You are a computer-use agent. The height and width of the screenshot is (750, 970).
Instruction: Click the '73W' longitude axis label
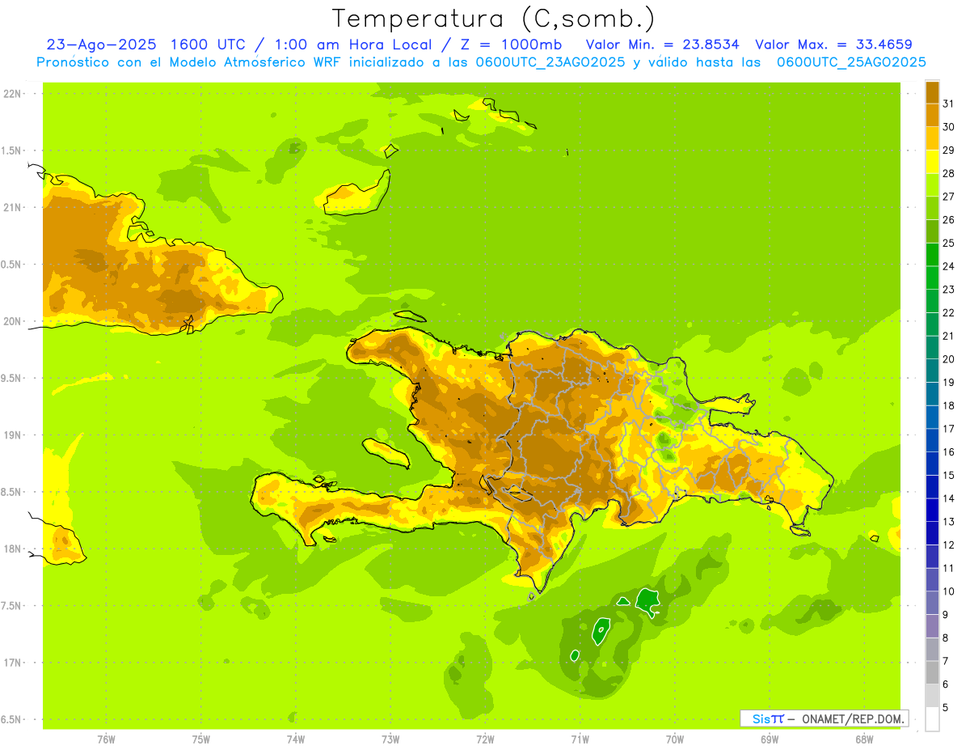(x=390, y=739)
